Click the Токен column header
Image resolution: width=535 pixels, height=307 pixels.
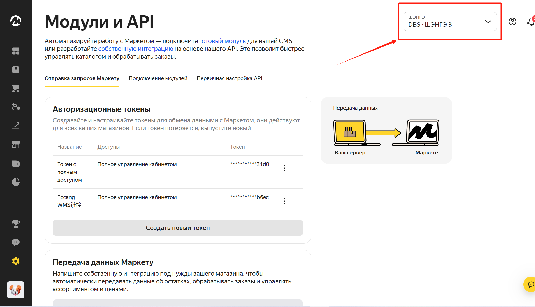point(237,147)
